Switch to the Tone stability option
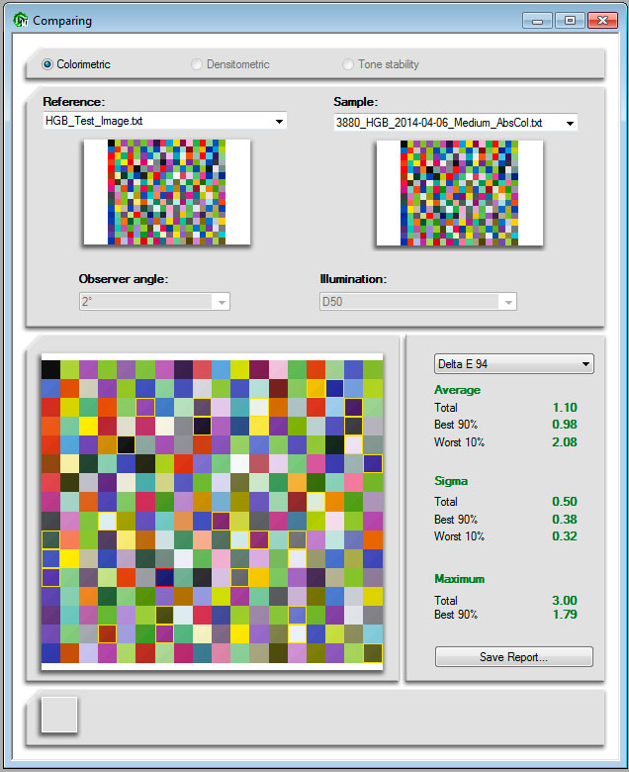The image size is (629, 772). click(x=348, y=64)
